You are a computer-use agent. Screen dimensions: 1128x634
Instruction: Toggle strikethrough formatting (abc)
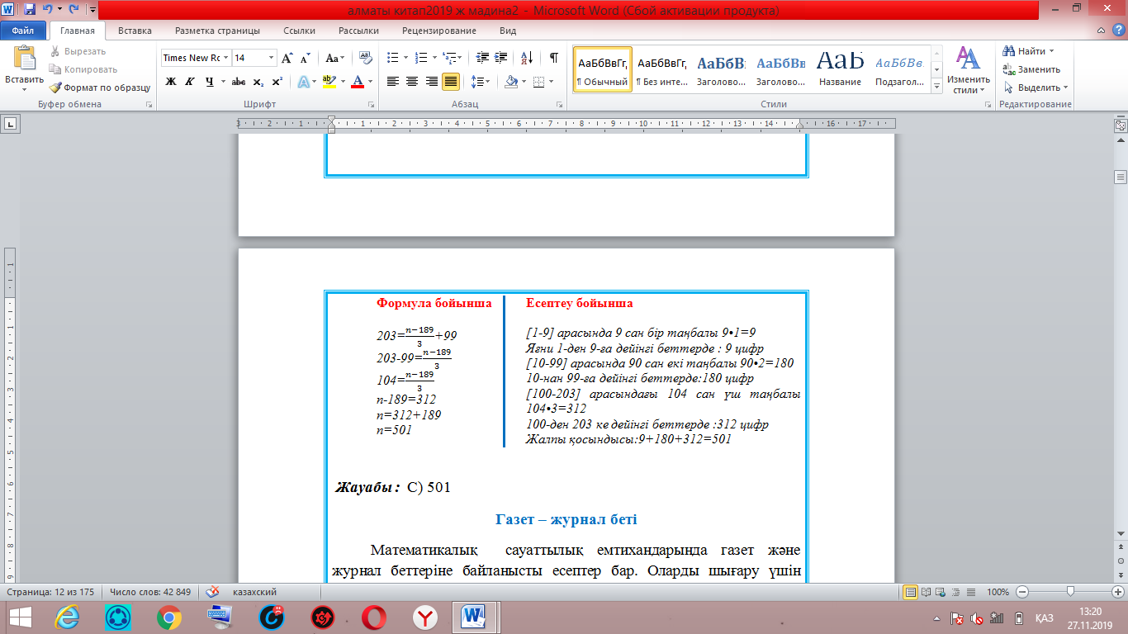tap(238, 81)
